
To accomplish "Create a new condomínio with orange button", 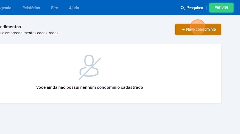I will click(x=198, y=29).
